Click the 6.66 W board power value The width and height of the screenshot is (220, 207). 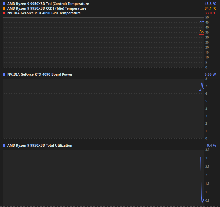[x=210, y=74]
